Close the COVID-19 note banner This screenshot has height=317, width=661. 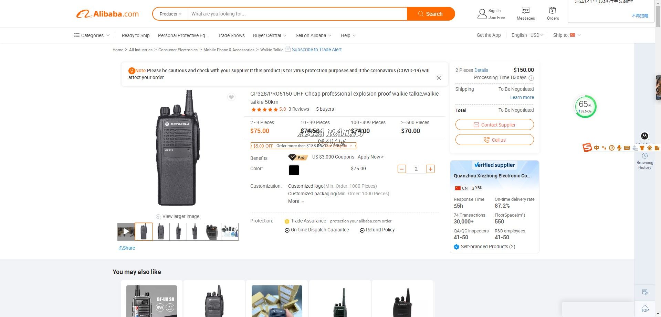439,78
